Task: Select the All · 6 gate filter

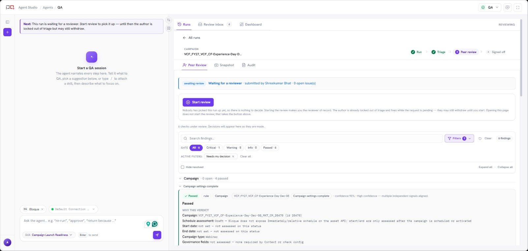Action: 196,148
